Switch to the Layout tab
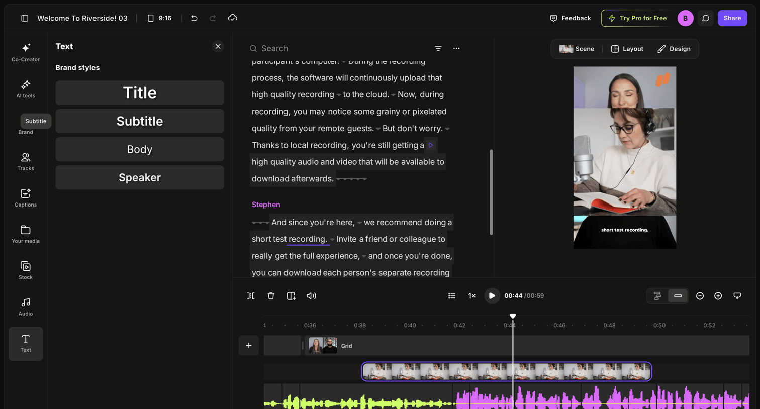This screenshot has height=409, width=760. [627, 49]
